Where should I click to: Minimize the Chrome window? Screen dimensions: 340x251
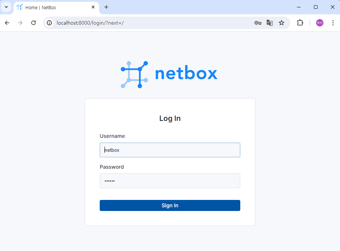coord(299,7)
